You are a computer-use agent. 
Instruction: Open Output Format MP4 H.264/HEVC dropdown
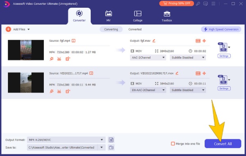66,140
